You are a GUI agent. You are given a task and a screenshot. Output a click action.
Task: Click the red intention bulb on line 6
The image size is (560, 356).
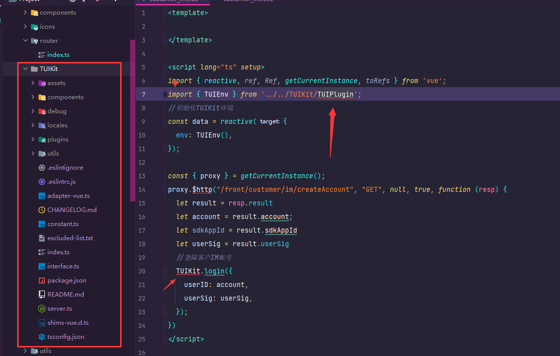point(175,84)
